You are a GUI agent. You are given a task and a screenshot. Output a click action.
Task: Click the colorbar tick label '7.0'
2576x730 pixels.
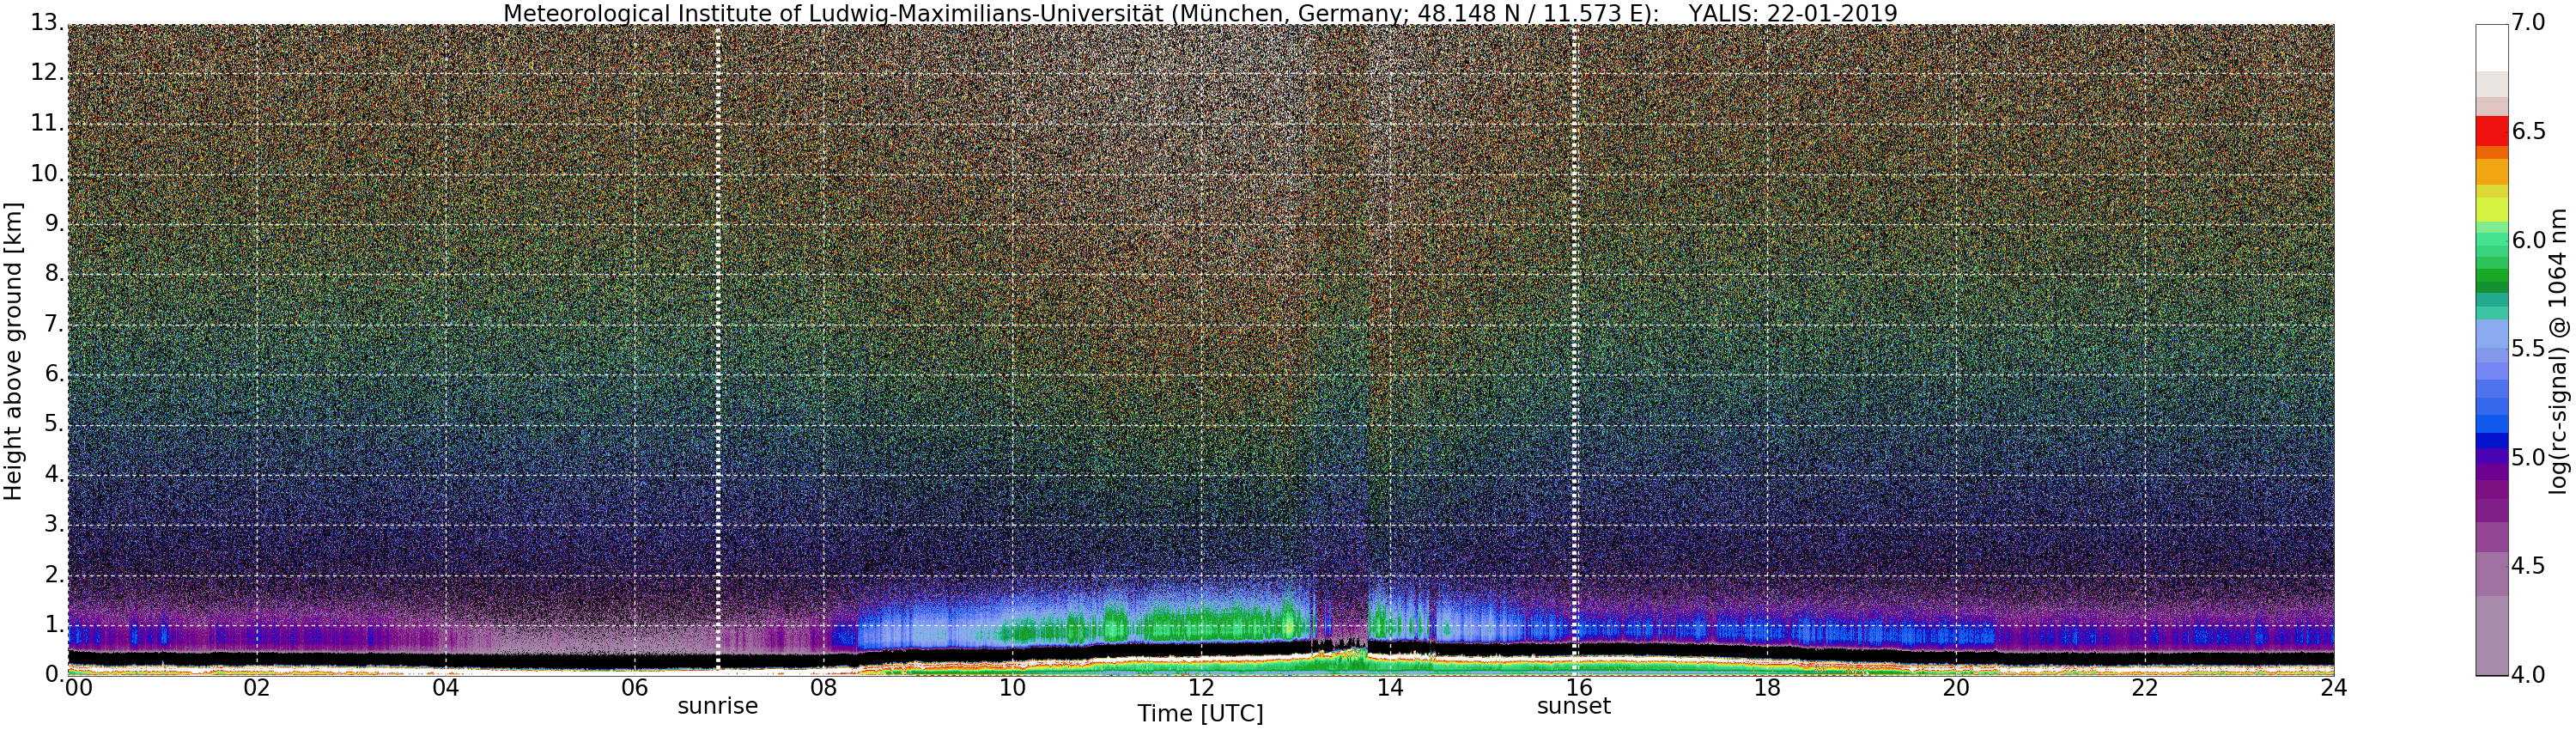coord(2528,23)
